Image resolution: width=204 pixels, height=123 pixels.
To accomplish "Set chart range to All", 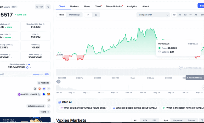I will coord(196,15).
